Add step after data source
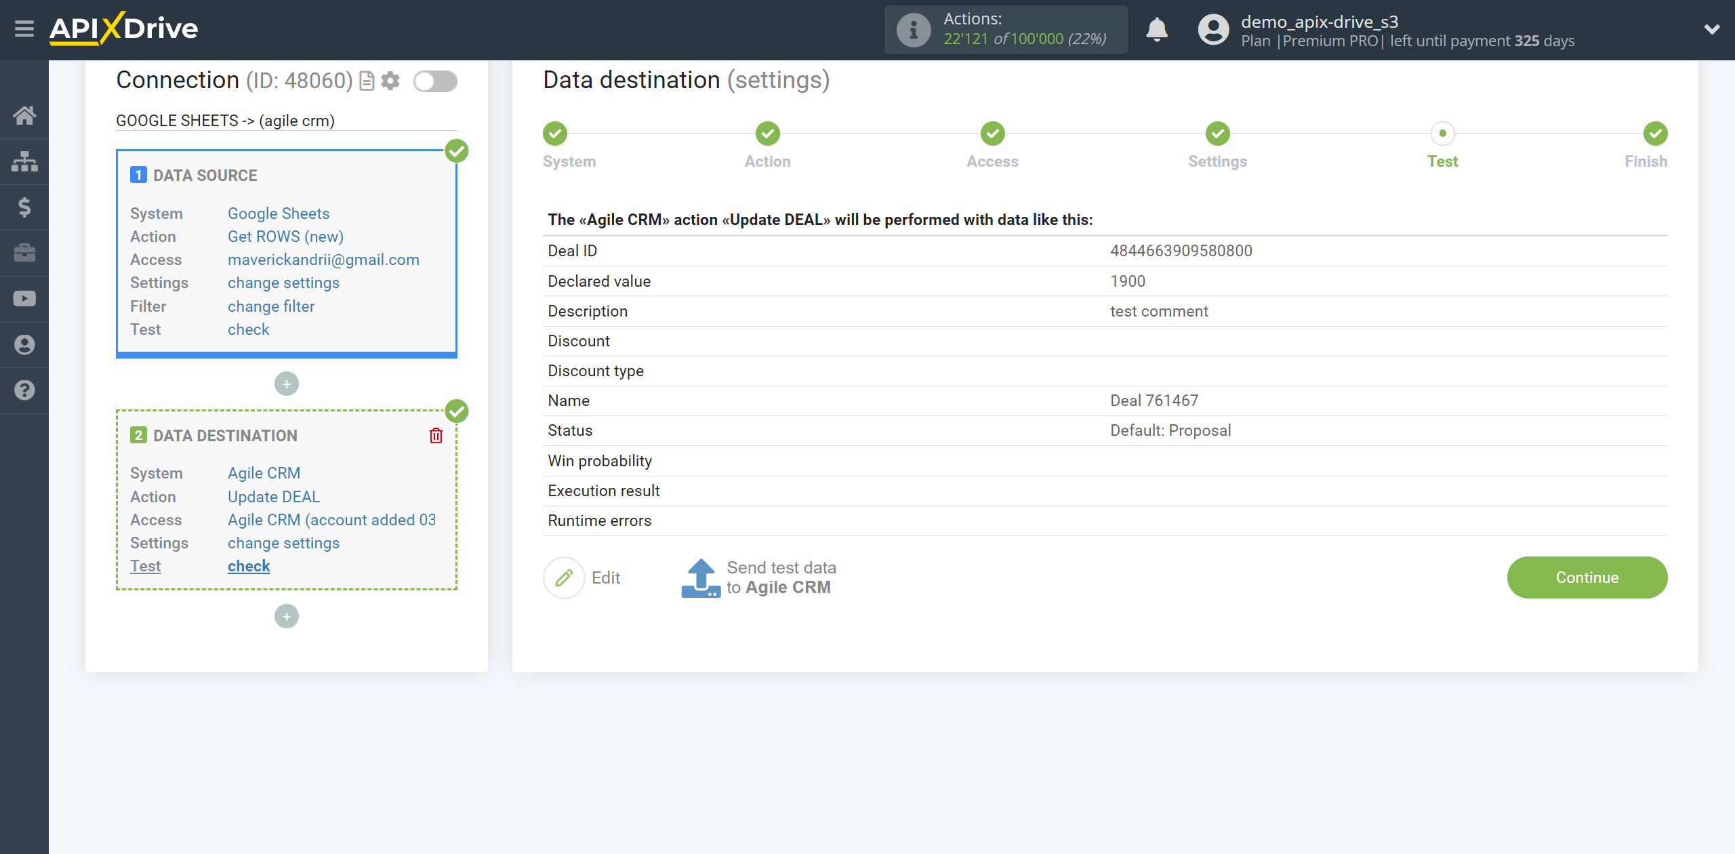Viewport: 1735px width, 854px height. coord(287,384)
